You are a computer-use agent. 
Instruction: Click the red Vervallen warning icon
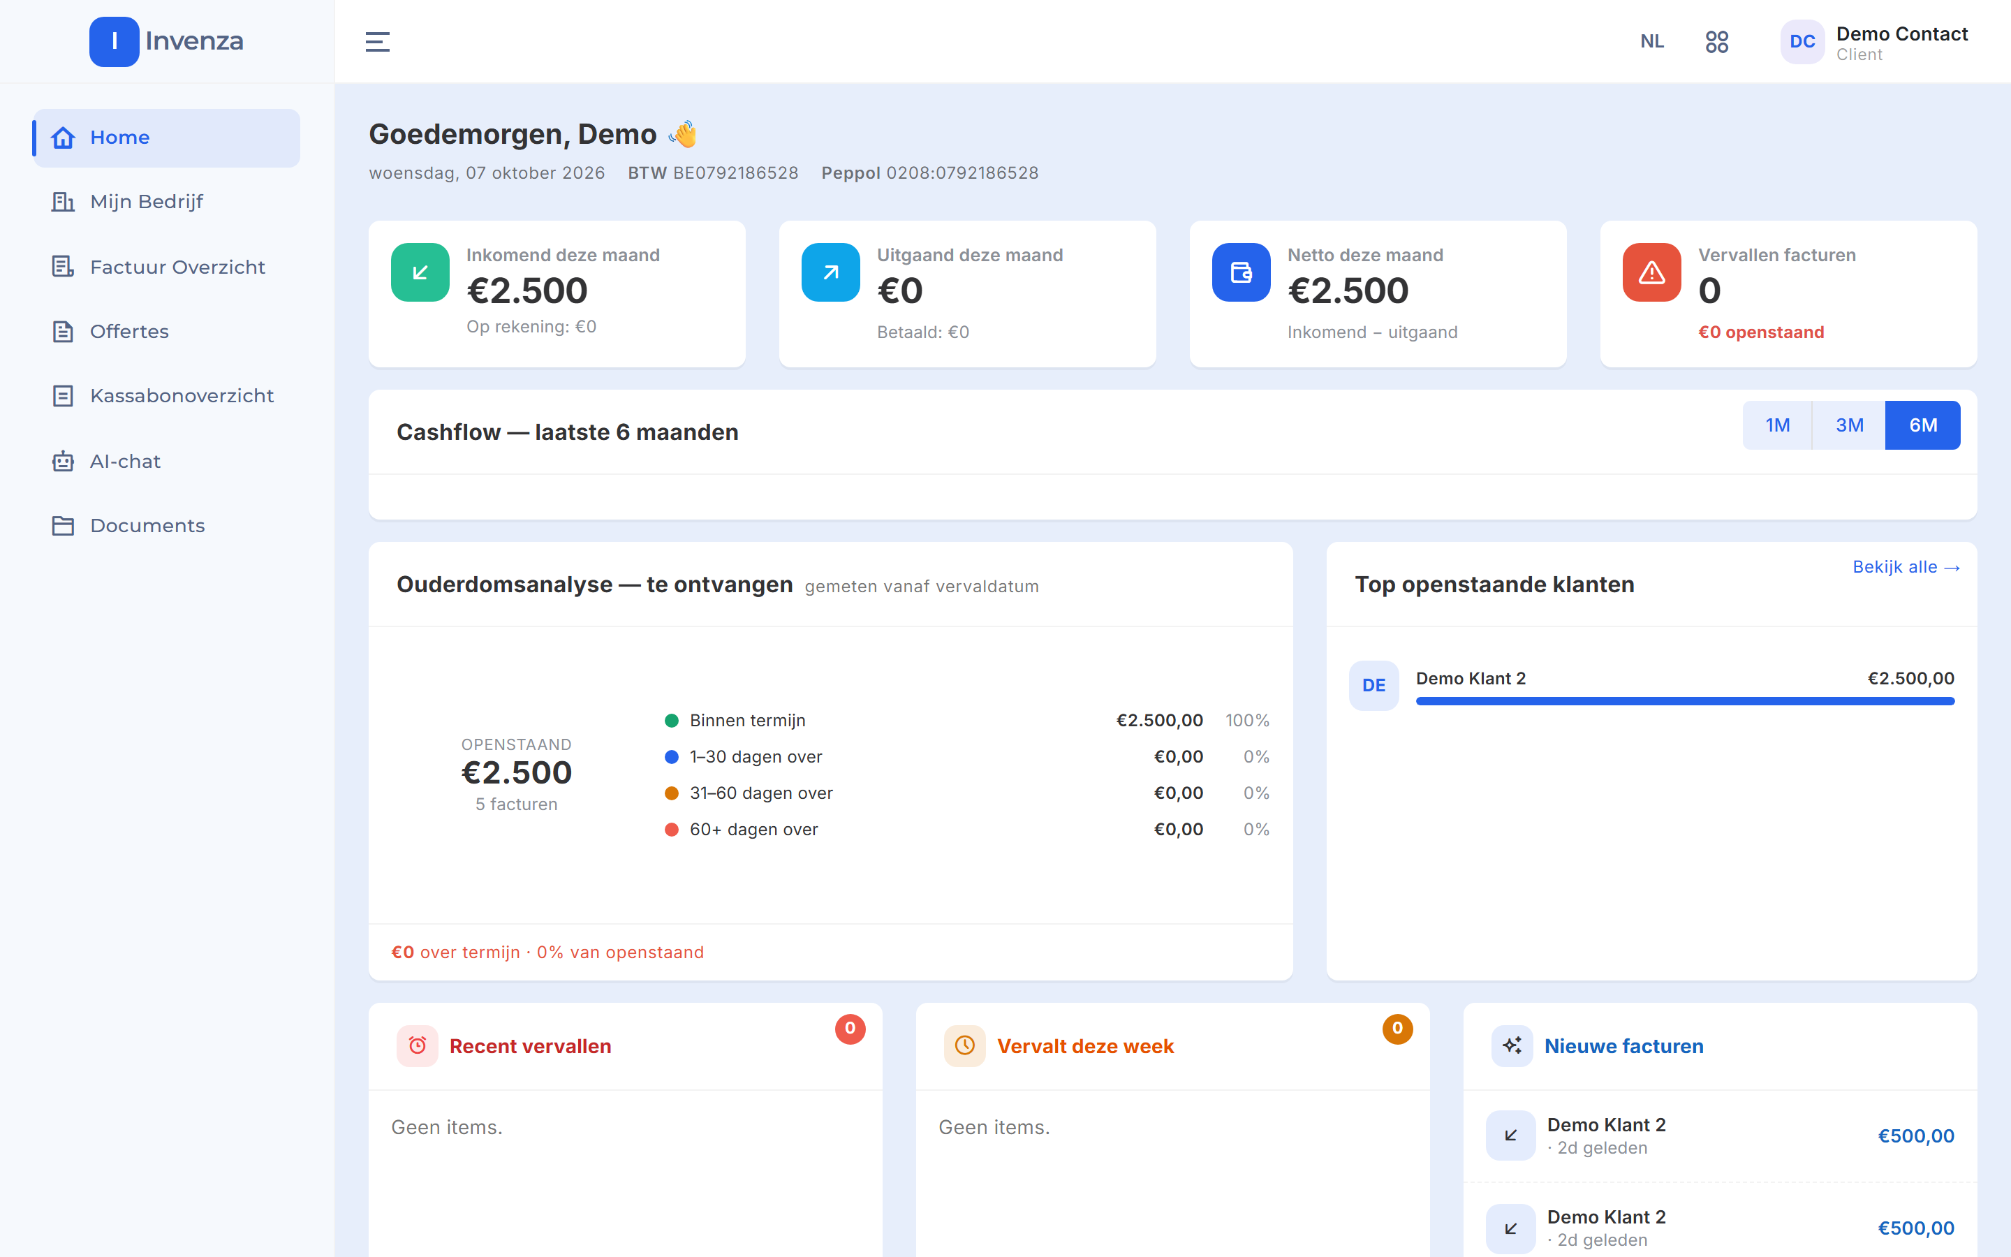point(1651,272)
